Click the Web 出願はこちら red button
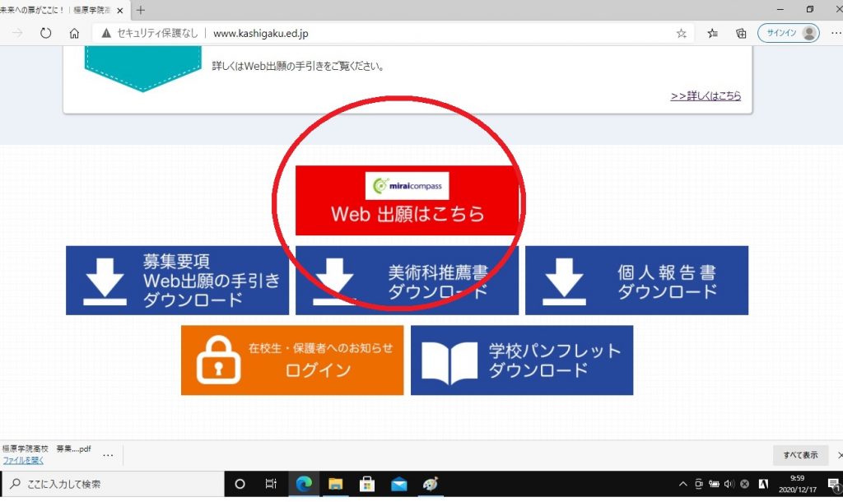 click(407, 200)
